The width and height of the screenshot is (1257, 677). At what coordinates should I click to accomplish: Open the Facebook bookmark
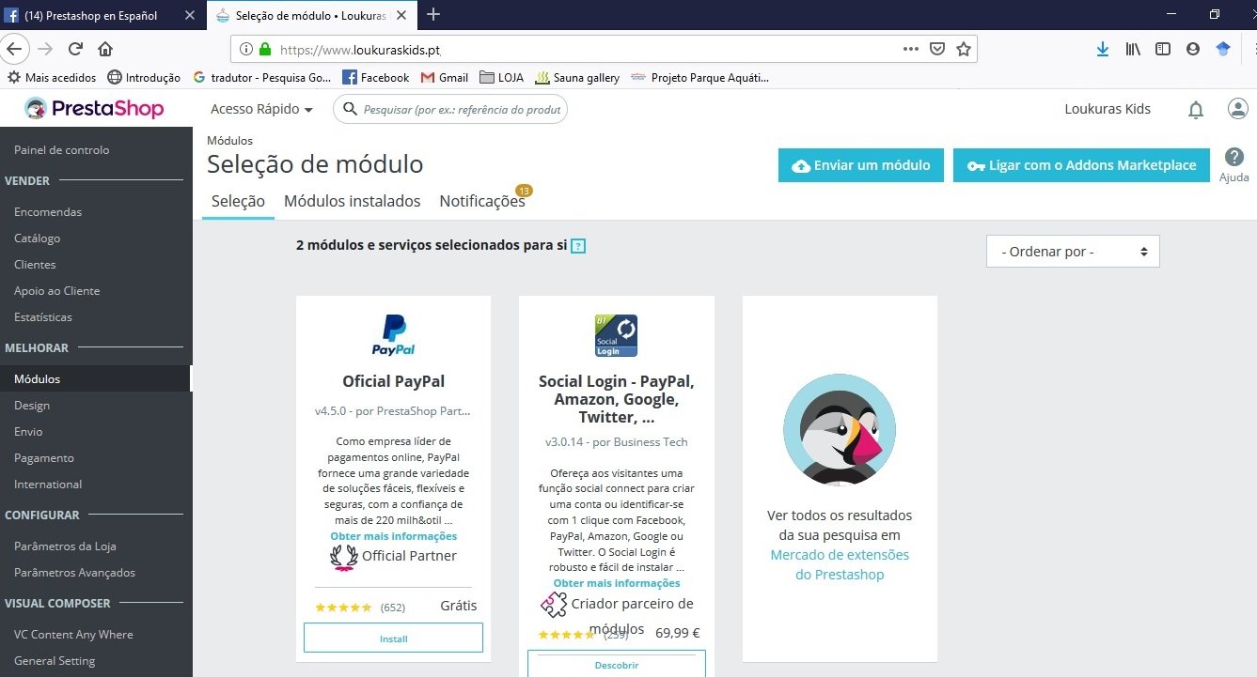[x=375, y=78]
